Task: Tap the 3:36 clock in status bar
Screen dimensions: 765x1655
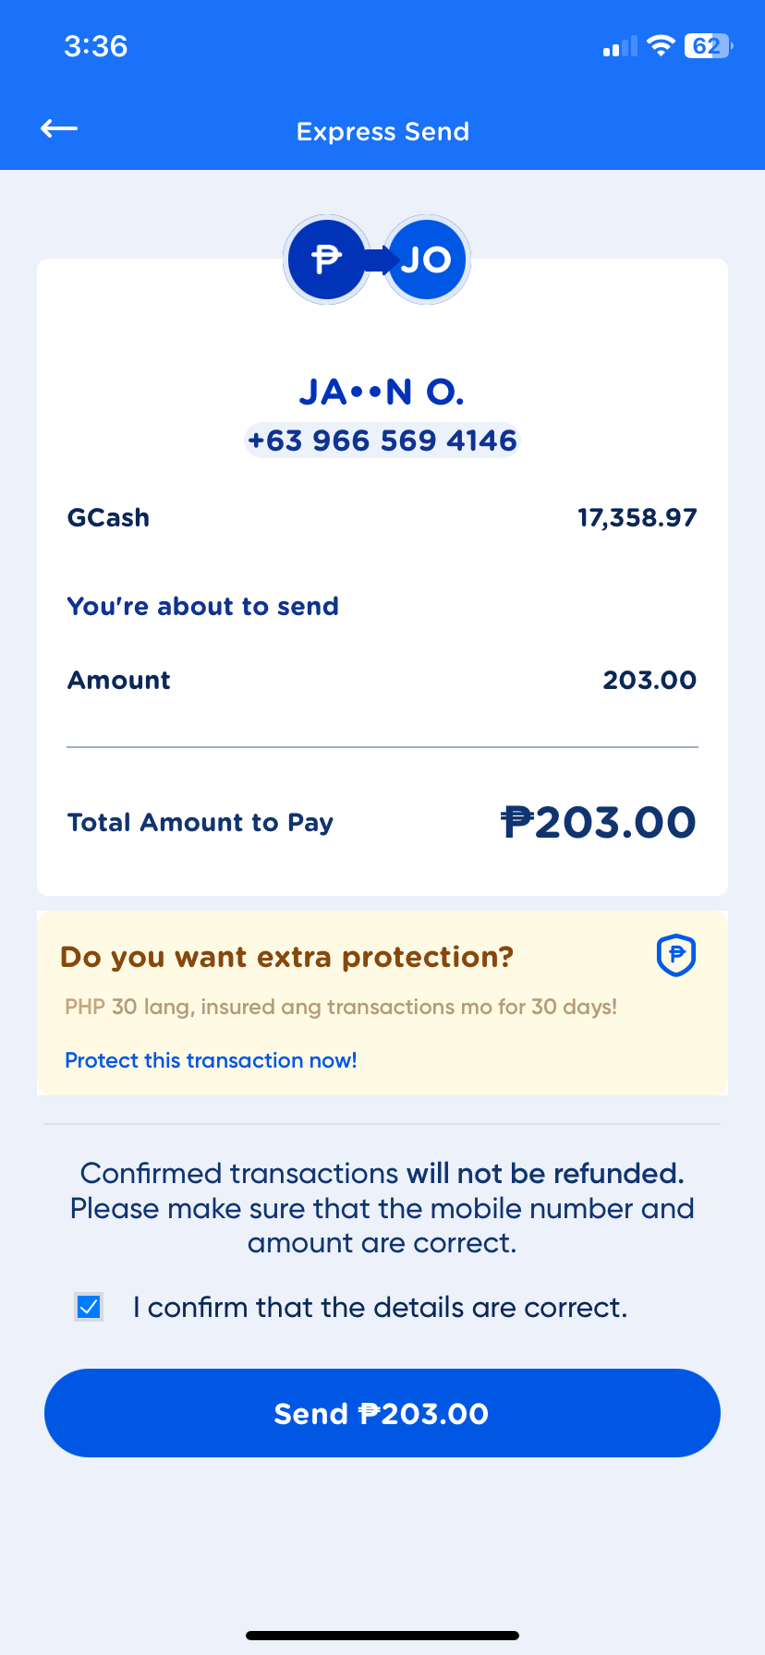Action: click(96, 46)
